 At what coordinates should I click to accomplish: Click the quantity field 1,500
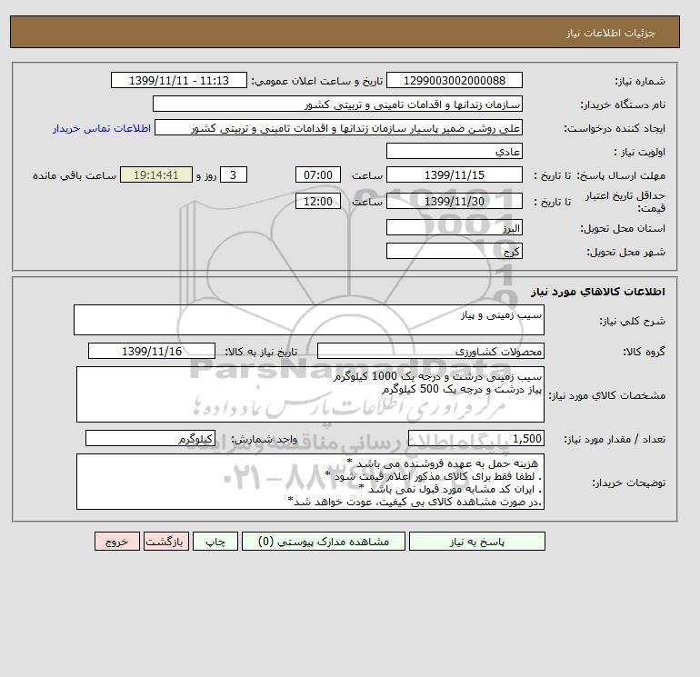[x=476, y=439]
